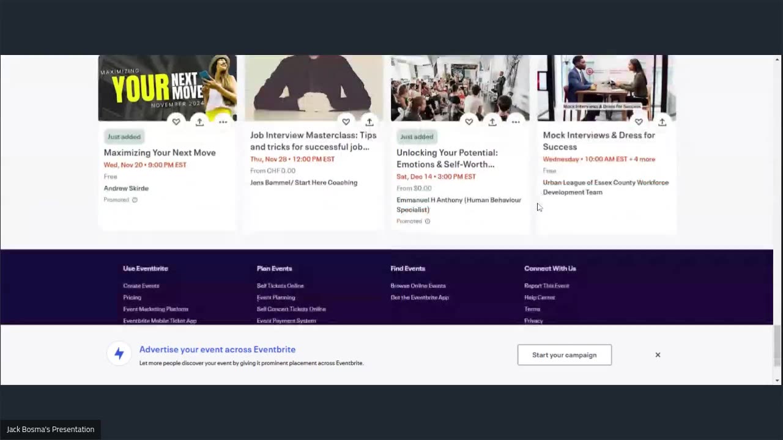Like the Job Interview Masterclass event
The image size is (783, 440).
click(346, 122)
